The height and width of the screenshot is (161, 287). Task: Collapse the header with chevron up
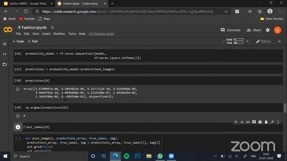tap(279, 42)
